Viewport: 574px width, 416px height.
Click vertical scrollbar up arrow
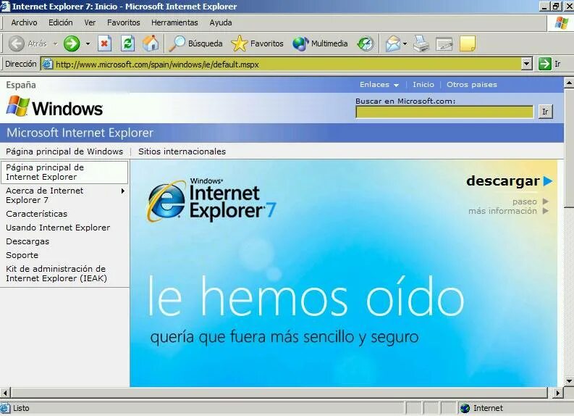coord(569,83)
